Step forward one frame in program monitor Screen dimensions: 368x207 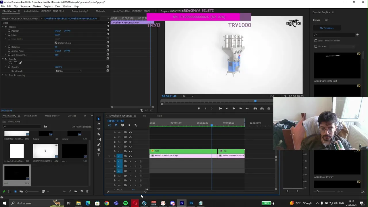[x=241, y=108]
